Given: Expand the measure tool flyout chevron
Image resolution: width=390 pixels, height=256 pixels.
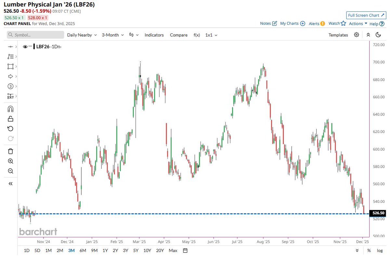Looking at the screenshot, I should tap(16, 96).
